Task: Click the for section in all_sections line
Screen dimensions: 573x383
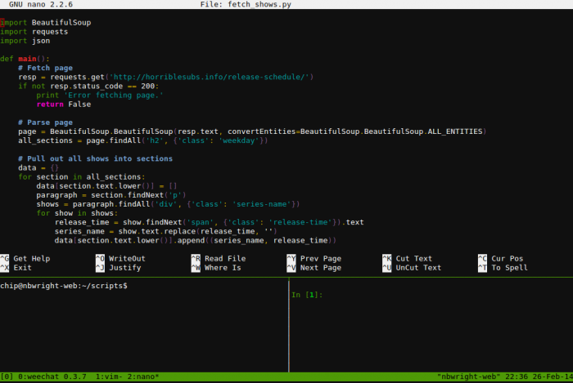Action: [x=82, y=176]
